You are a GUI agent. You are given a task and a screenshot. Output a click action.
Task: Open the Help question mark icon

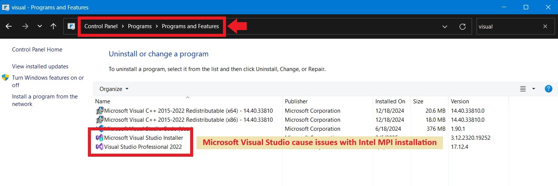tap(549, 89)
